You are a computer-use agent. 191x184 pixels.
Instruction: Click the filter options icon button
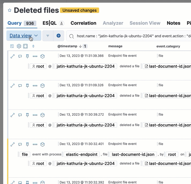coord(48,36)
